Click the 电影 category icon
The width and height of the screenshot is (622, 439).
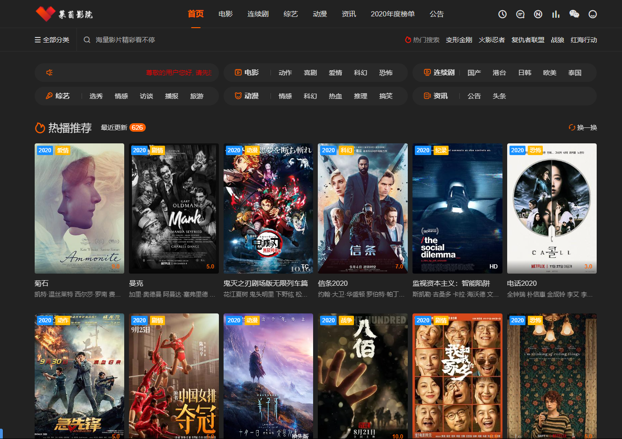(x=238, y=72)
